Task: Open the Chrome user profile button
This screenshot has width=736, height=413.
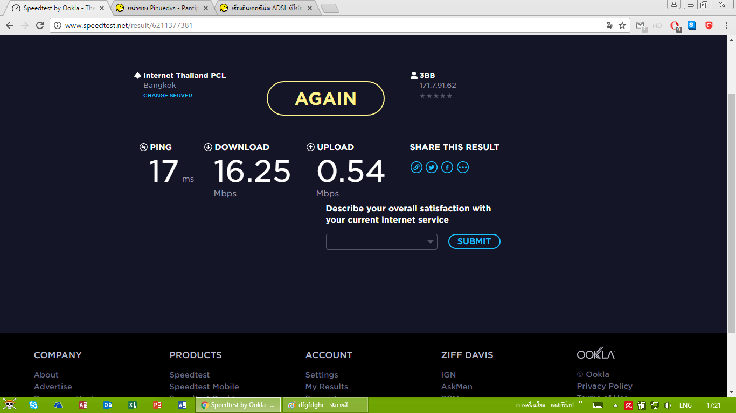Action: point(674,4)
